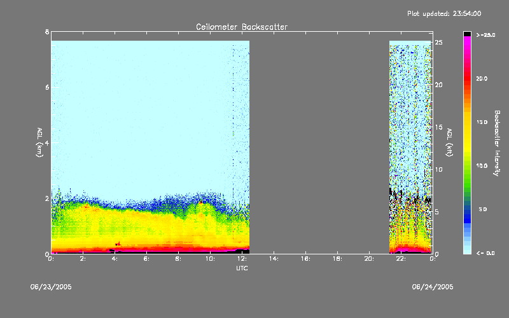This screenshot has height=318, width=509.
Task: Click the "AGL (km)" axis label
Action: [x=39, y=142]
